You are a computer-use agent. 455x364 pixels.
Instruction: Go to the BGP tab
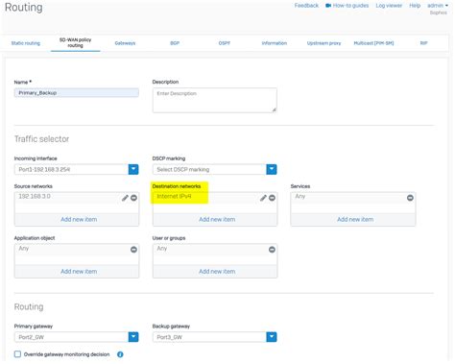click(x=175, y=43)
